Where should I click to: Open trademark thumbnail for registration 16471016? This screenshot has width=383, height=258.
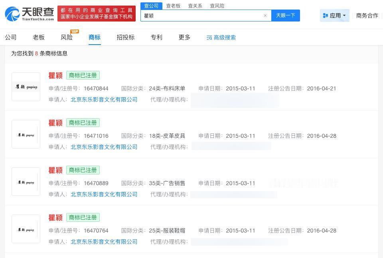(x=26, y=134)
